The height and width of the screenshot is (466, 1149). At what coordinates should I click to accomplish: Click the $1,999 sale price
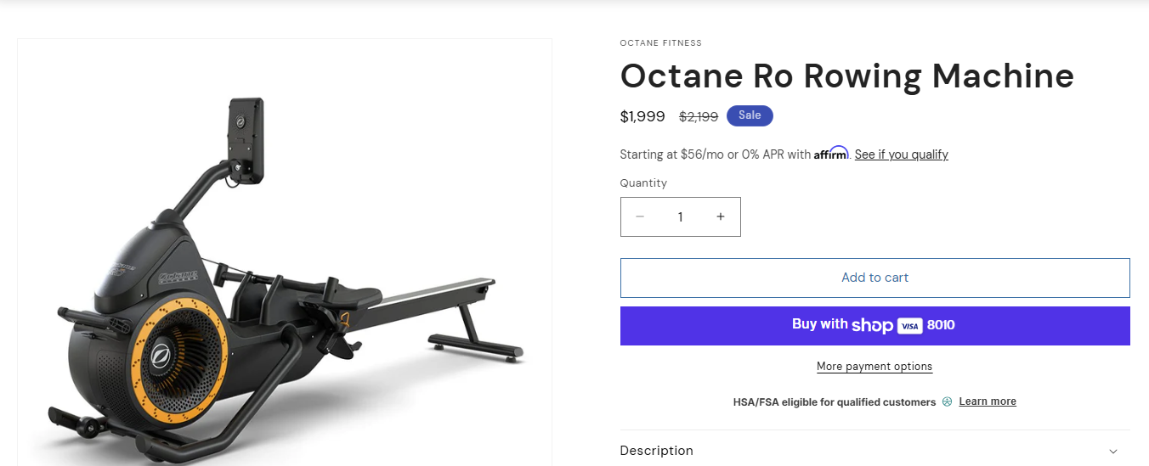click(x=642, y=116)
